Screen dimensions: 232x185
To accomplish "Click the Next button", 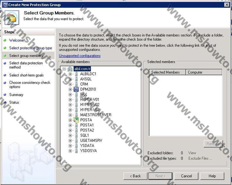I will [161, 176].
